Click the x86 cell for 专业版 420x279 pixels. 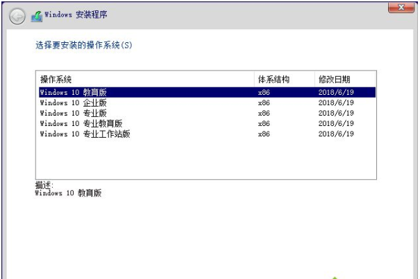point(264,114)
